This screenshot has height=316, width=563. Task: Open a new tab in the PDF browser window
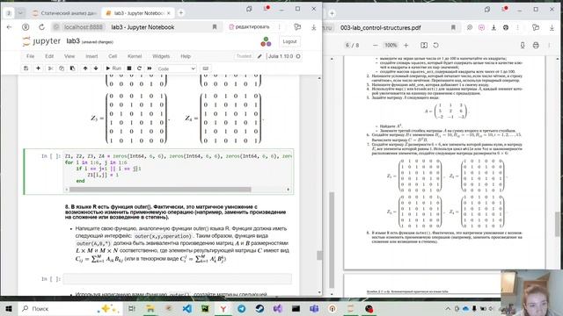coord(333,13)
